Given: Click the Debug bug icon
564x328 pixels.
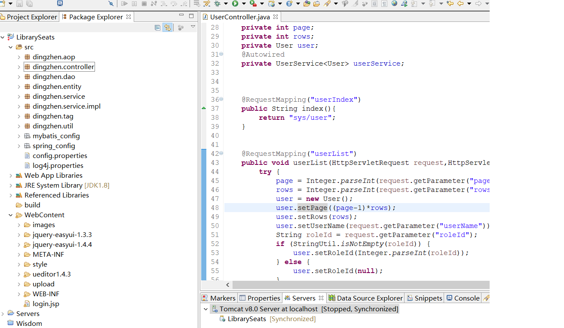Looking at the screenshot, I should click(x=217, y=3).
